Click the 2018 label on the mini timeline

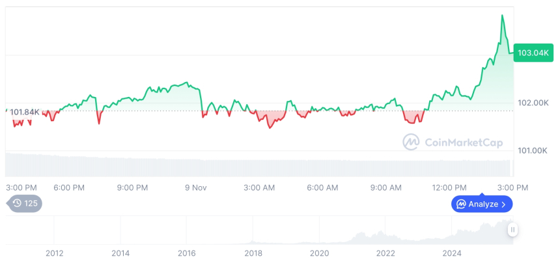tap(253, 253)
